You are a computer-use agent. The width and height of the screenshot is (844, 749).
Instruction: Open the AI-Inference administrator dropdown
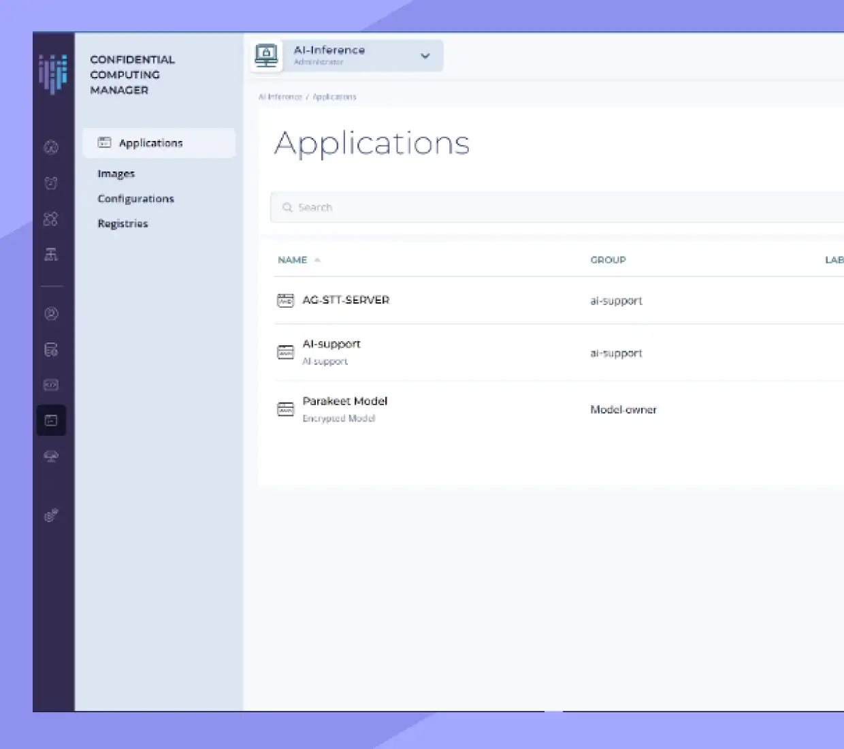point(425,56)
